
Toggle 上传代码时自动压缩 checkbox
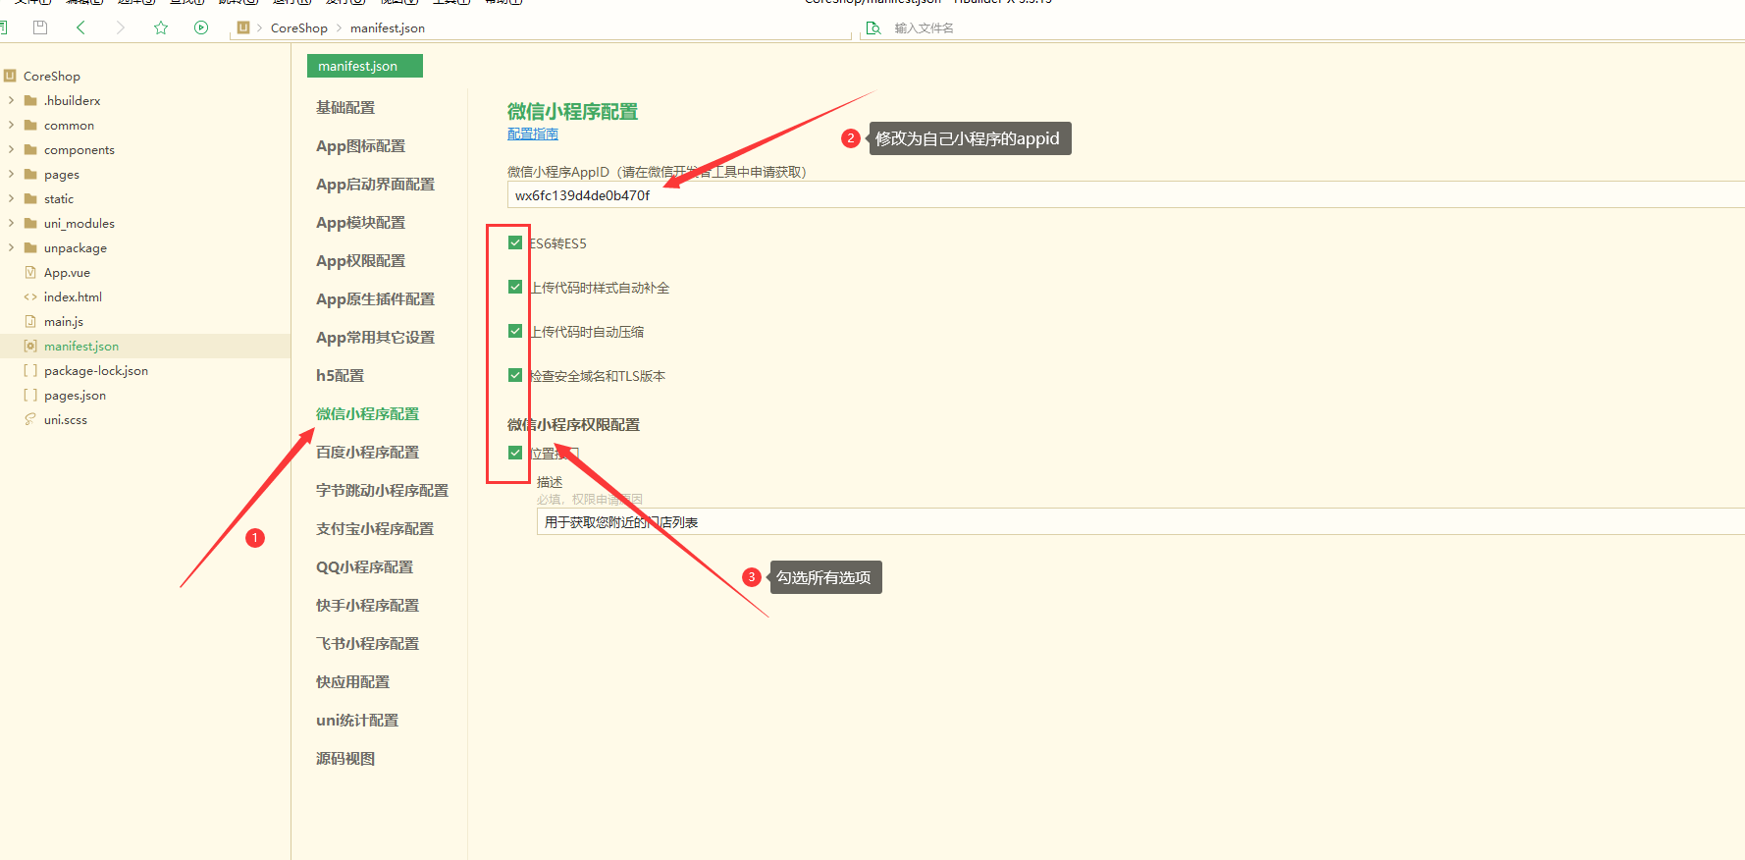pyautogui.click(x=515, y=331)
